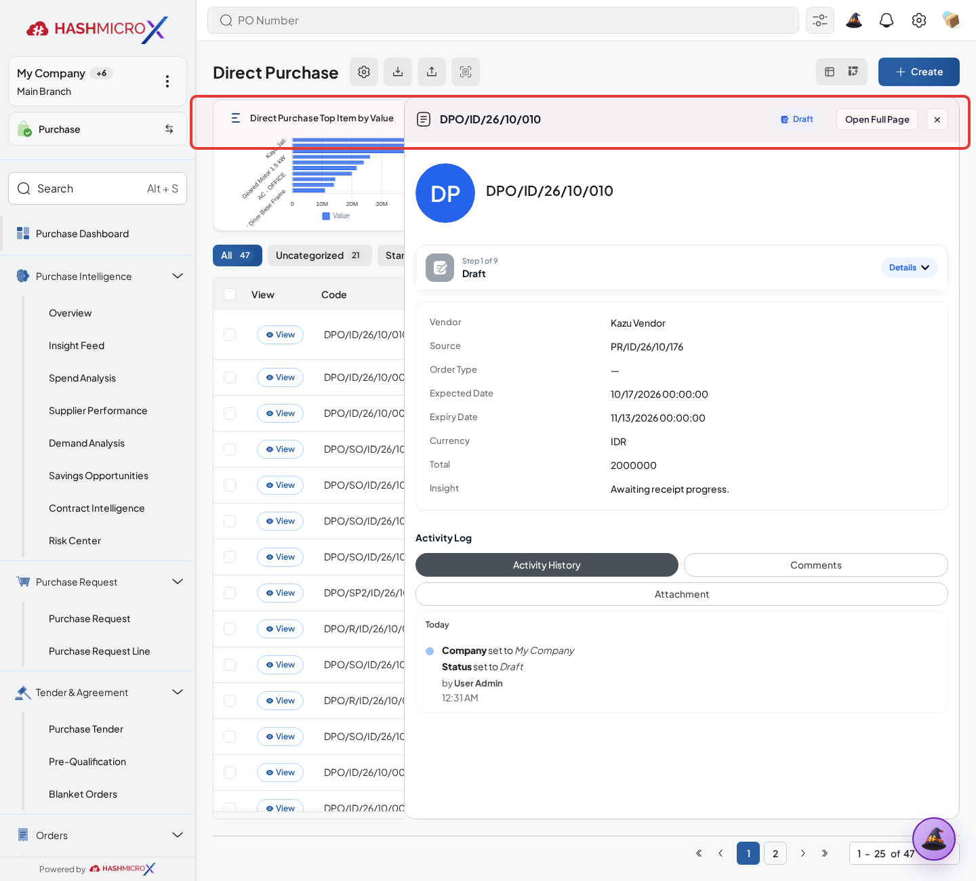Collapse the Purchase Request section
The image size is (976, 881).
pos(178,581)
